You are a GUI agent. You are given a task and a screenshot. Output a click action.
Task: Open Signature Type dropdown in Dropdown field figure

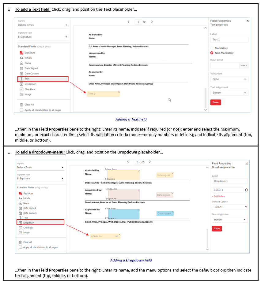(x=40, y=179)
